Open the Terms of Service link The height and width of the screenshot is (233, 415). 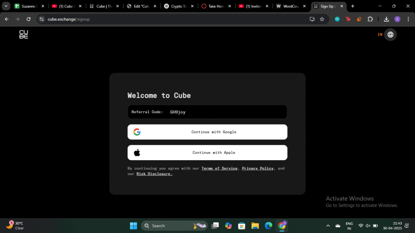219,168
